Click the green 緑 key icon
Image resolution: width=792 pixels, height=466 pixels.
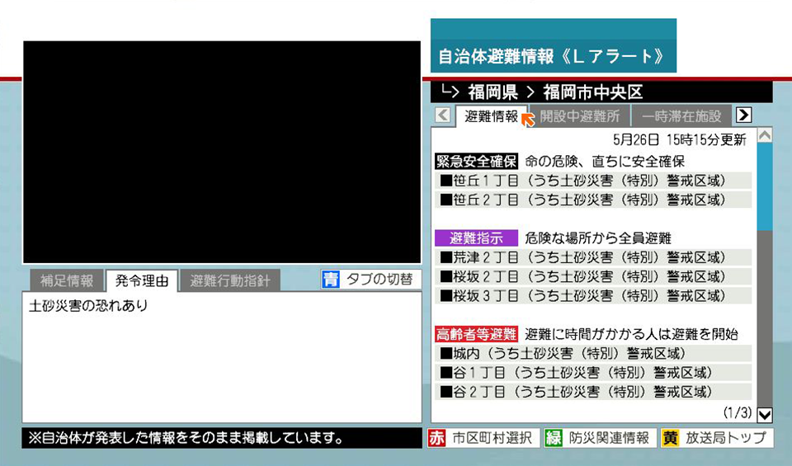pyautogui.click(x=553, y=438)
